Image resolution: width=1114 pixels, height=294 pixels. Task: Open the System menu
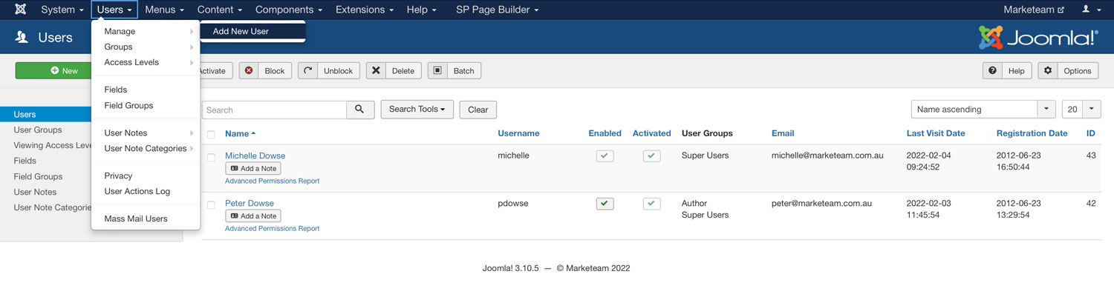[x=62, y=10]
